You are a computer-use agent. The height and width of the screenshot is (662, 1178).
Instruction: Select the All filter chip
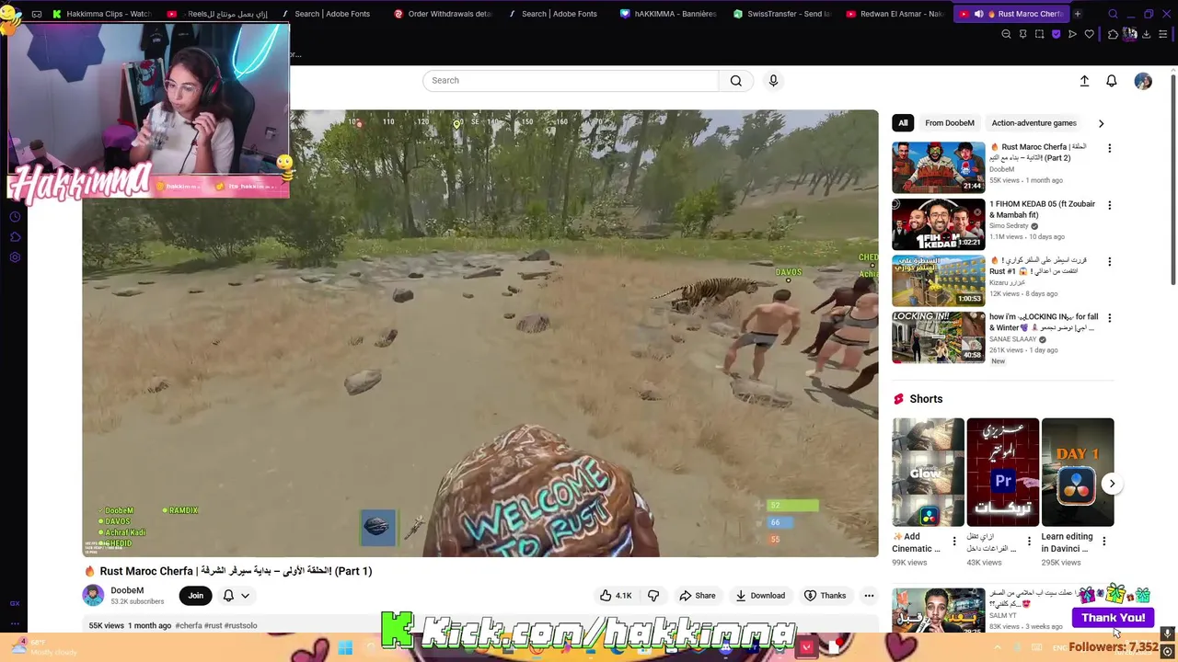pos(903,123)
